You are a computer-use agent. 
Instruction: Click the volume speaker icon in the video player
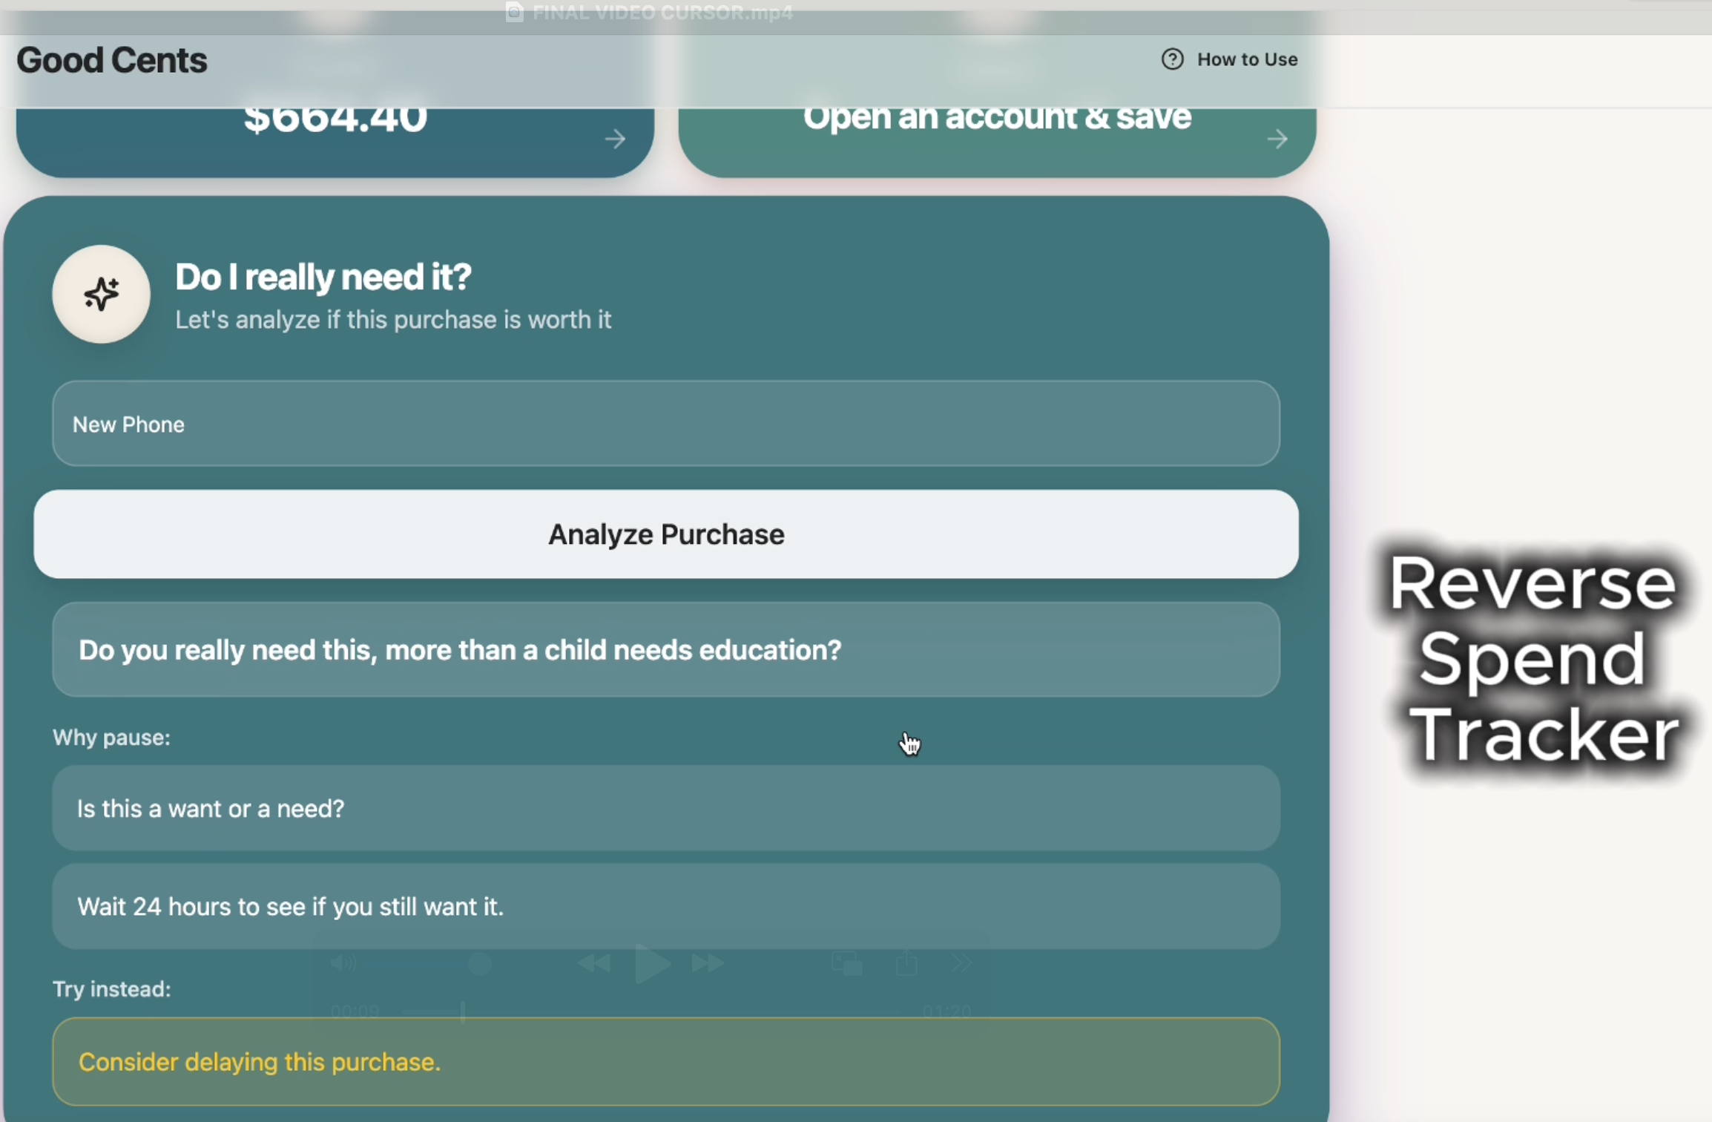click(x=343, y=963)
